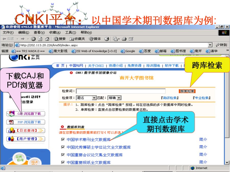Open the 培训园地 navigation link
Image resolution: width=230 pixels, height=172 pixels.
click(x=153, y=65)
